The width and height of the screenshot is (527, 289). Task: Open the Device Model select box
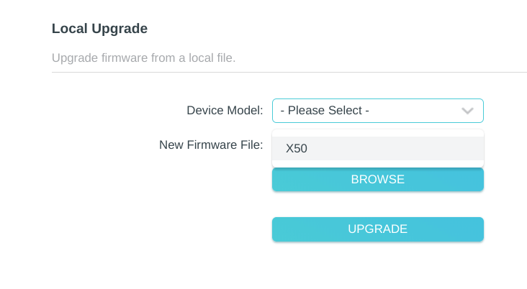click(377, 111)
